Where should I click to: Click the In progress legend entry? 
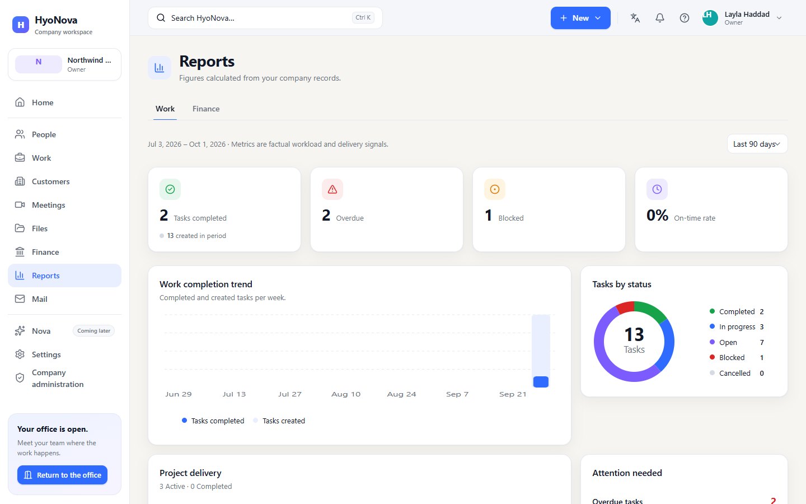point(737,327)
